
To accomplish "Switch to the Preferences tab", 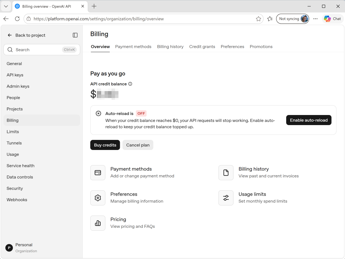I will [232, 47].
